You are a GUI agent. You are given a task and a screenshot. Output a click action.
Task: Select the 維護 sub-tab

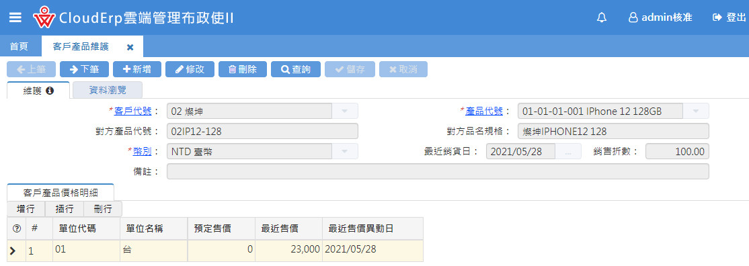38,90
